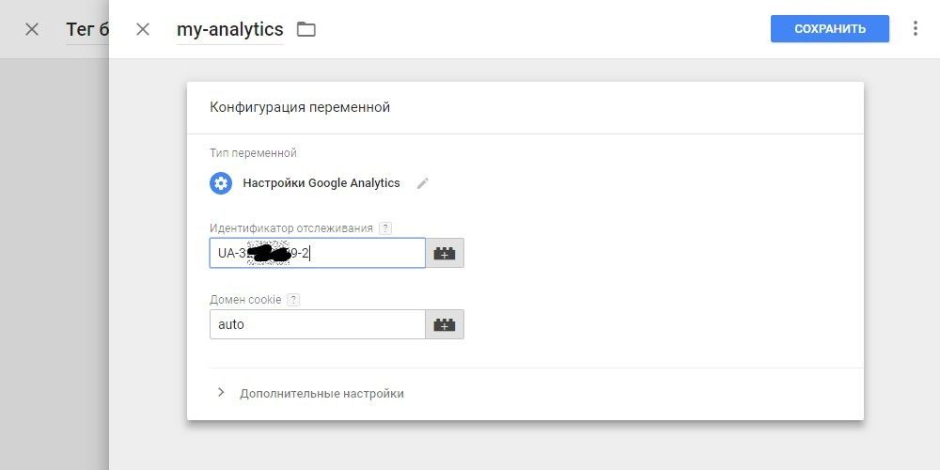Close the my-analytics variable panel
940x470 pixels.
tap(143, 29)
